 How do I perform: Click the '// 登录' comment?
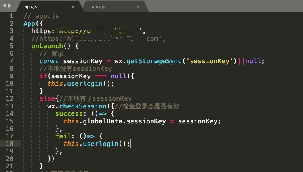[x=51, y=54]
